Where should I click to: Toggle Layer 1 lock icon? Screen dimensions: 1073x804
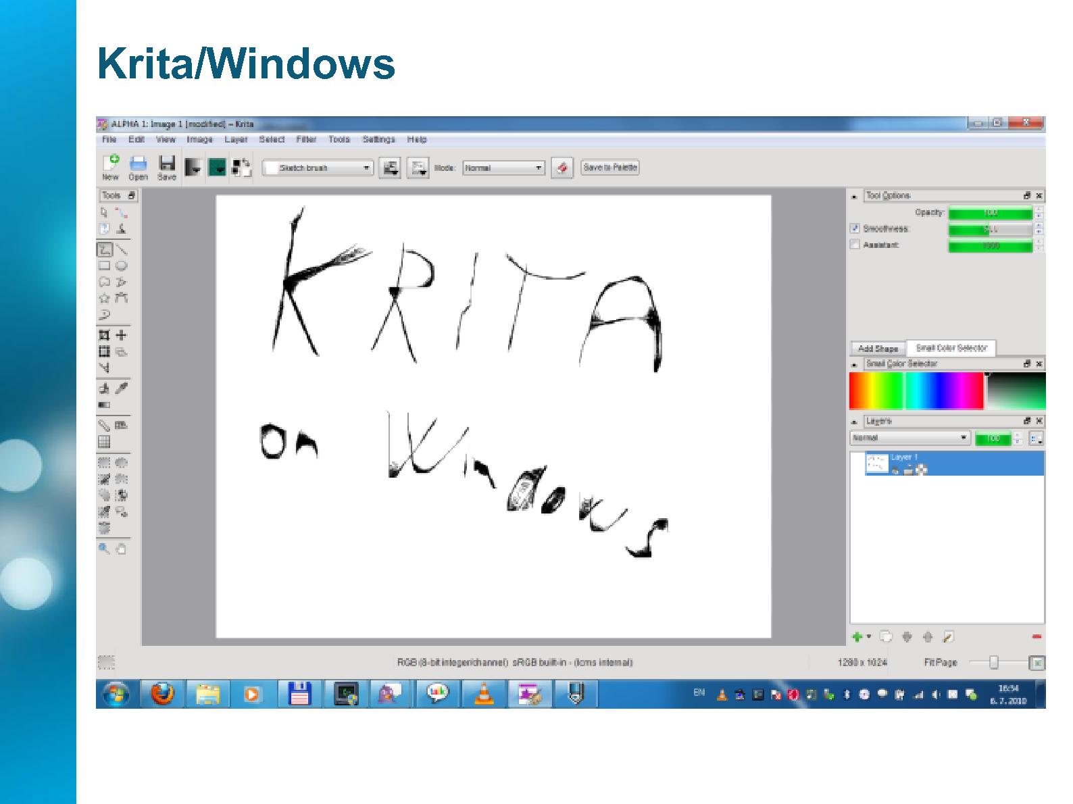[909, 470]
